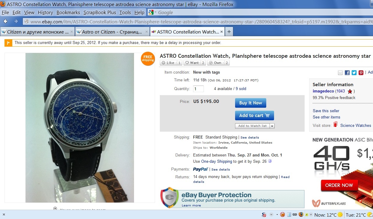The height and width of the screenshot is (219, 373).
Task: Toggle the Want button
Action: point(195,63)
